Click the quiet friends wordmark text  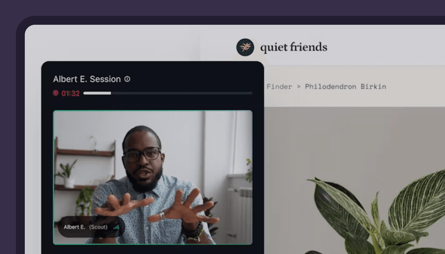pos(294,47)
